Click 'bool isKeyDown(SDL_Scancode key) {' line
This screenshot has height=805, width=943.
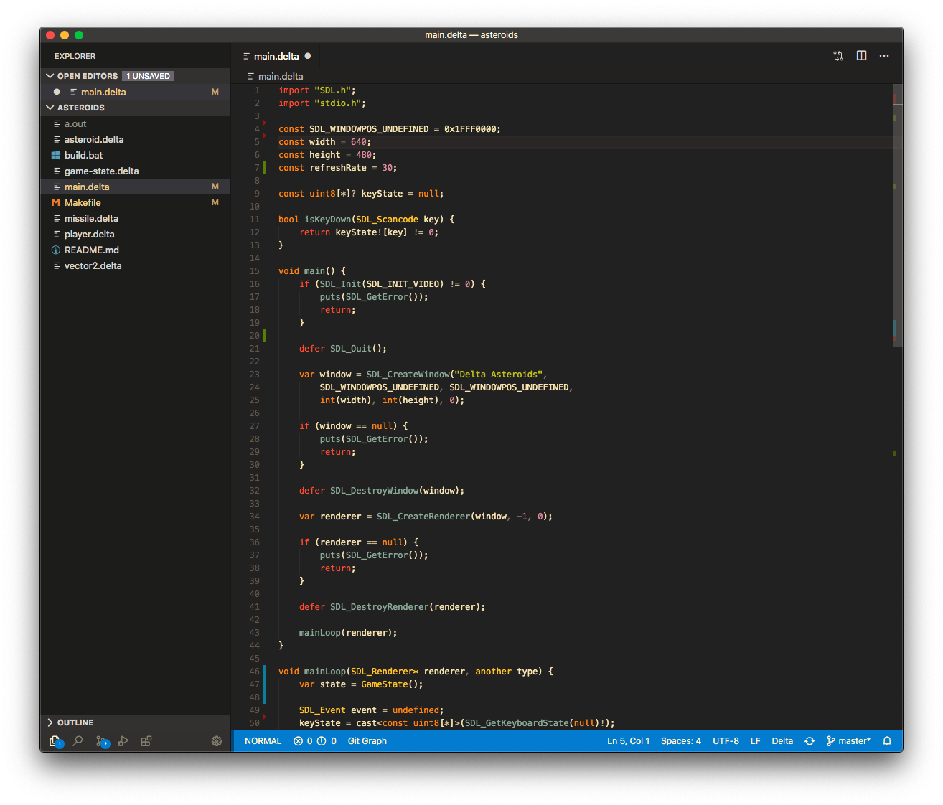(x=367, y=220)
